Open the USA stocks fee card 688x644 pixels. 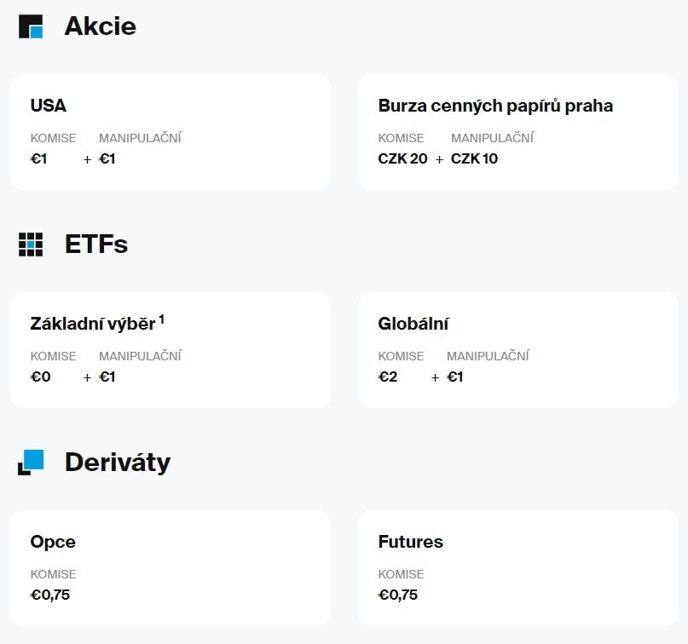[x=171, y=132]
